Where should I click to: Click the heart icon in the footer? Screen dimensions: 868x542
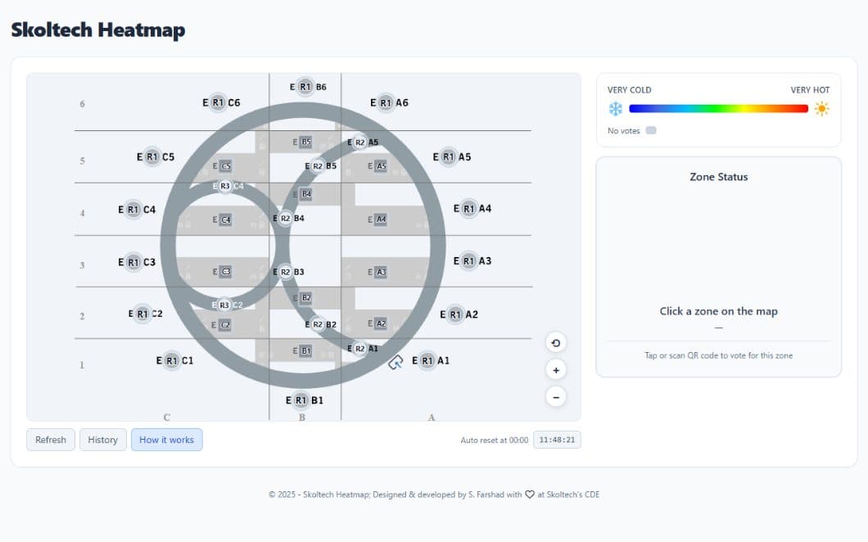pos(530,495)
